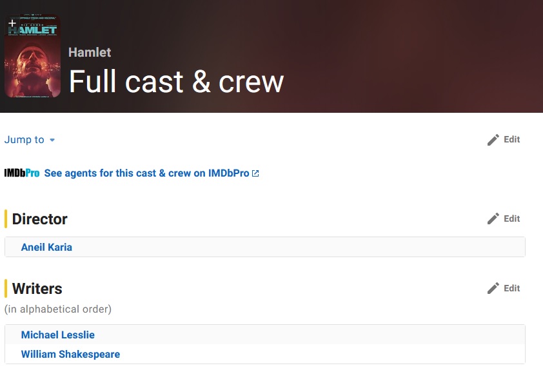Go back to Hamlet title page
Image resolution: width=543 pixels, height=379 pixels.
(x=90, y=52)
